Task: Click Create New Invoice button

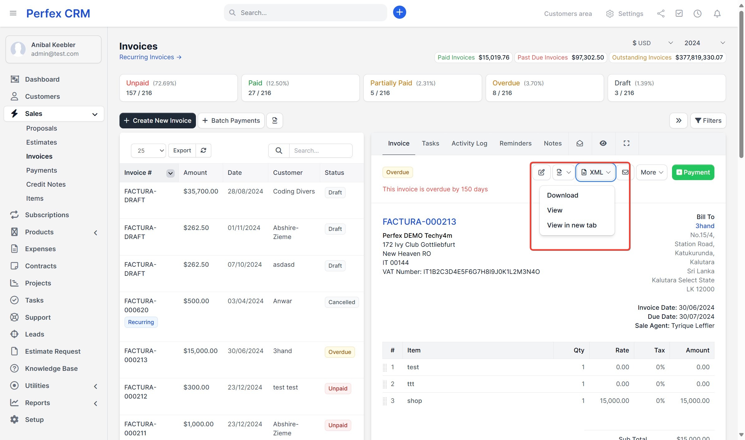Action: (158, 121)
